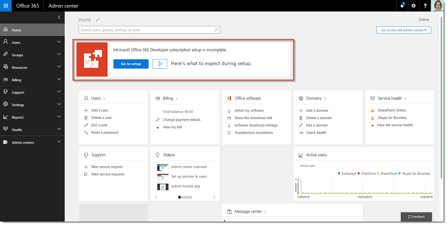Viewport: 447px width, 225px height.
Task: Click View my bill link
Action: [x=172, y=127]
